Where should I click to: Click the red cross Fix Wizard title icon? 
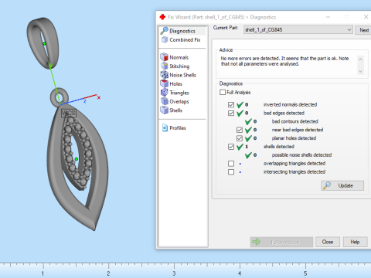[162, 17]
